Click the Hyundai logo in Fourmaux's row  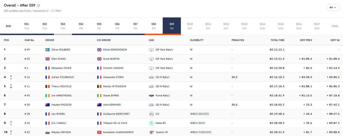coord(151,77)
